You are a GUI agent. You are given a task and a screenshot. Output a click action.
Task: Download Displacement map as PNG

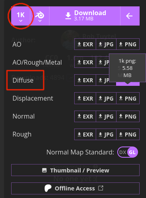tap(128, 99)
